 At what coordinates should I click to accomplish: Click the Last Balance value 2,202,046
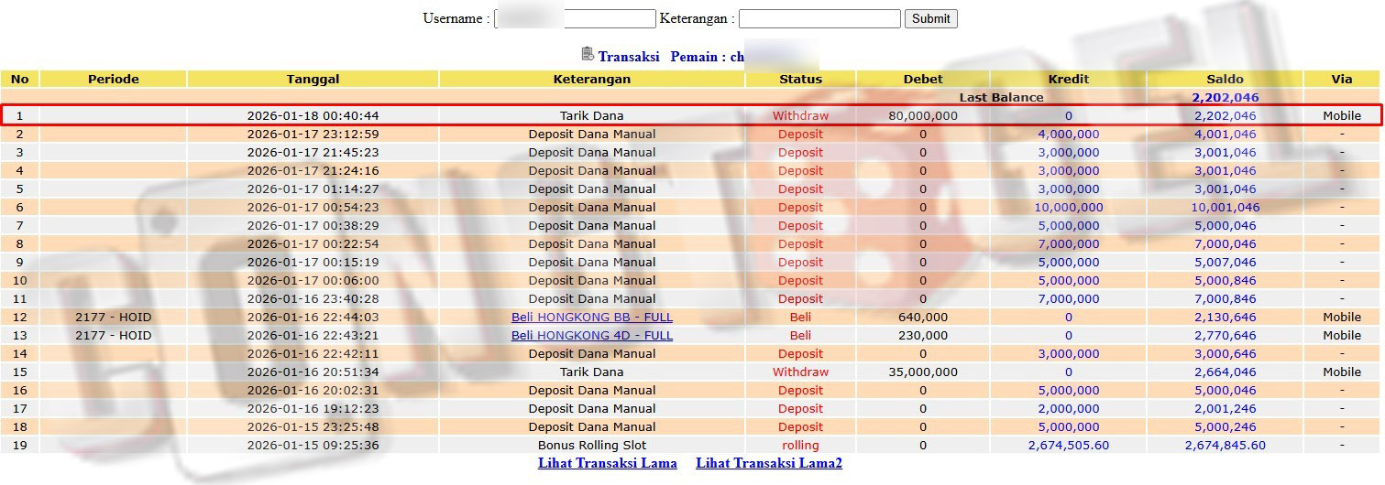[x=1225, y=97]
